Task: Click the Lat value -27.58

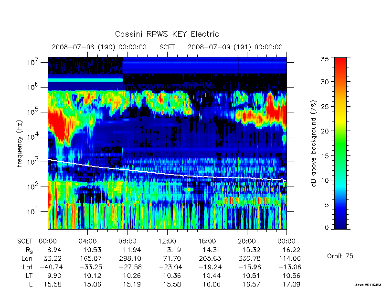Action: click(130, 267)
